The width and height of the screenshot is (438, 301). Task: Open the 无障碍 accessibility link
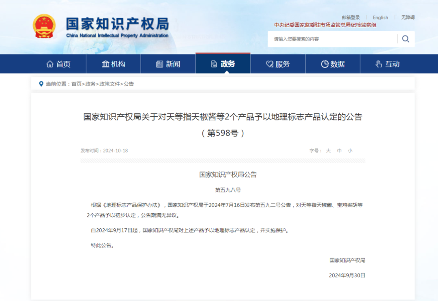tap(408, 17)
